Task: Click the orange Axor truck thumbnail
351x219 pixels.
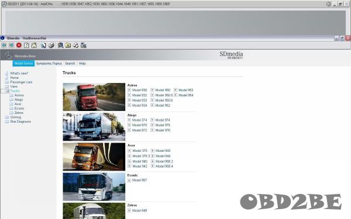Action: [x=94, y=157]
